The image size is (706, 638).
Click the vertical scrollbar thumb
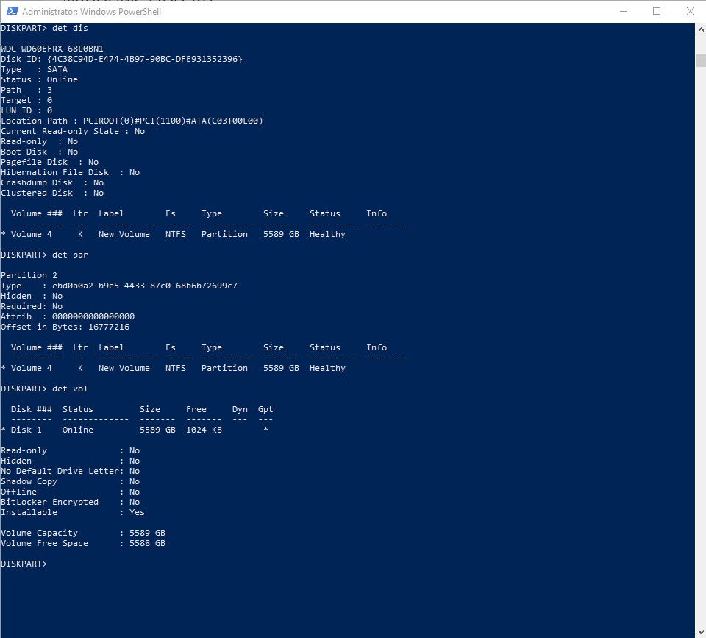700,60
